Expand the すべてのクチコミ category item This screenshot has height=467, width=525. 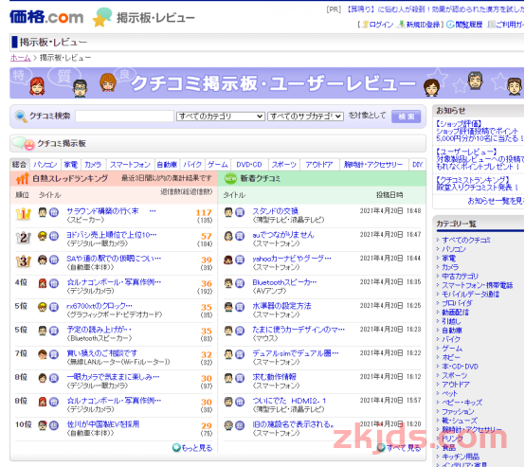(466, 240)
